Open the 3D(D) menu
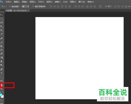 pyautogui.click(x=65, y=2)
